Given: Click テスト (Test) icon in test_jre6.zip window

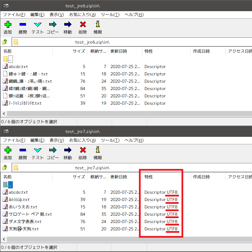Looking at the screenshot, I should coord(38,24).
